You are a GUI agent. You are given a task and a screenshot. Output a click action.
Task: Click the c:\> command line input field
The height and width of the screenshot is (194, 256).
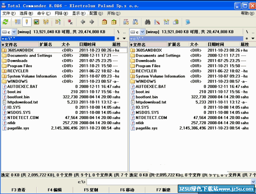[x=169, y=182]
